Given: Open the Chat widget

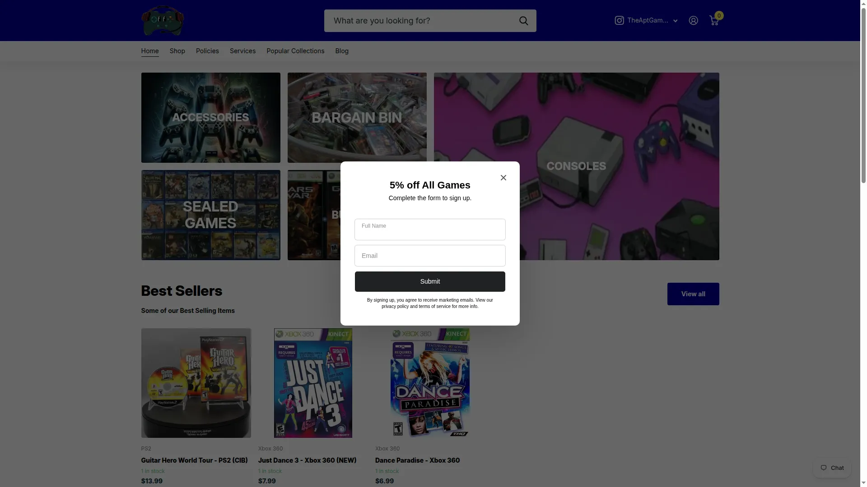Looking at the screenshot, I should pyautogui.click(x=832, y=468).
